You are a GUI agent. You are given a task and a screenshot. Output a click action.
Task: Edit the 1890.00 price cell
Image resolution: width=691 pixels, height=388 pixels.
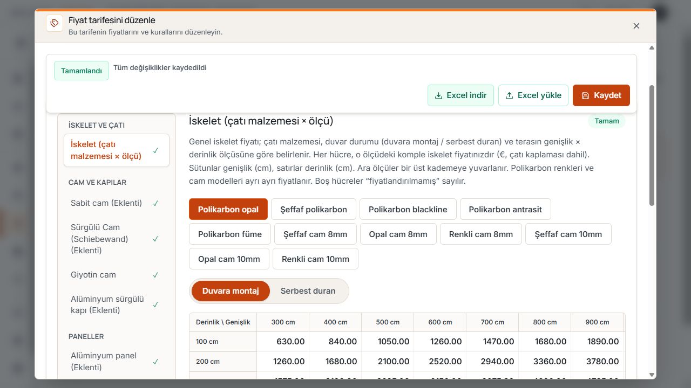[597, 342]
